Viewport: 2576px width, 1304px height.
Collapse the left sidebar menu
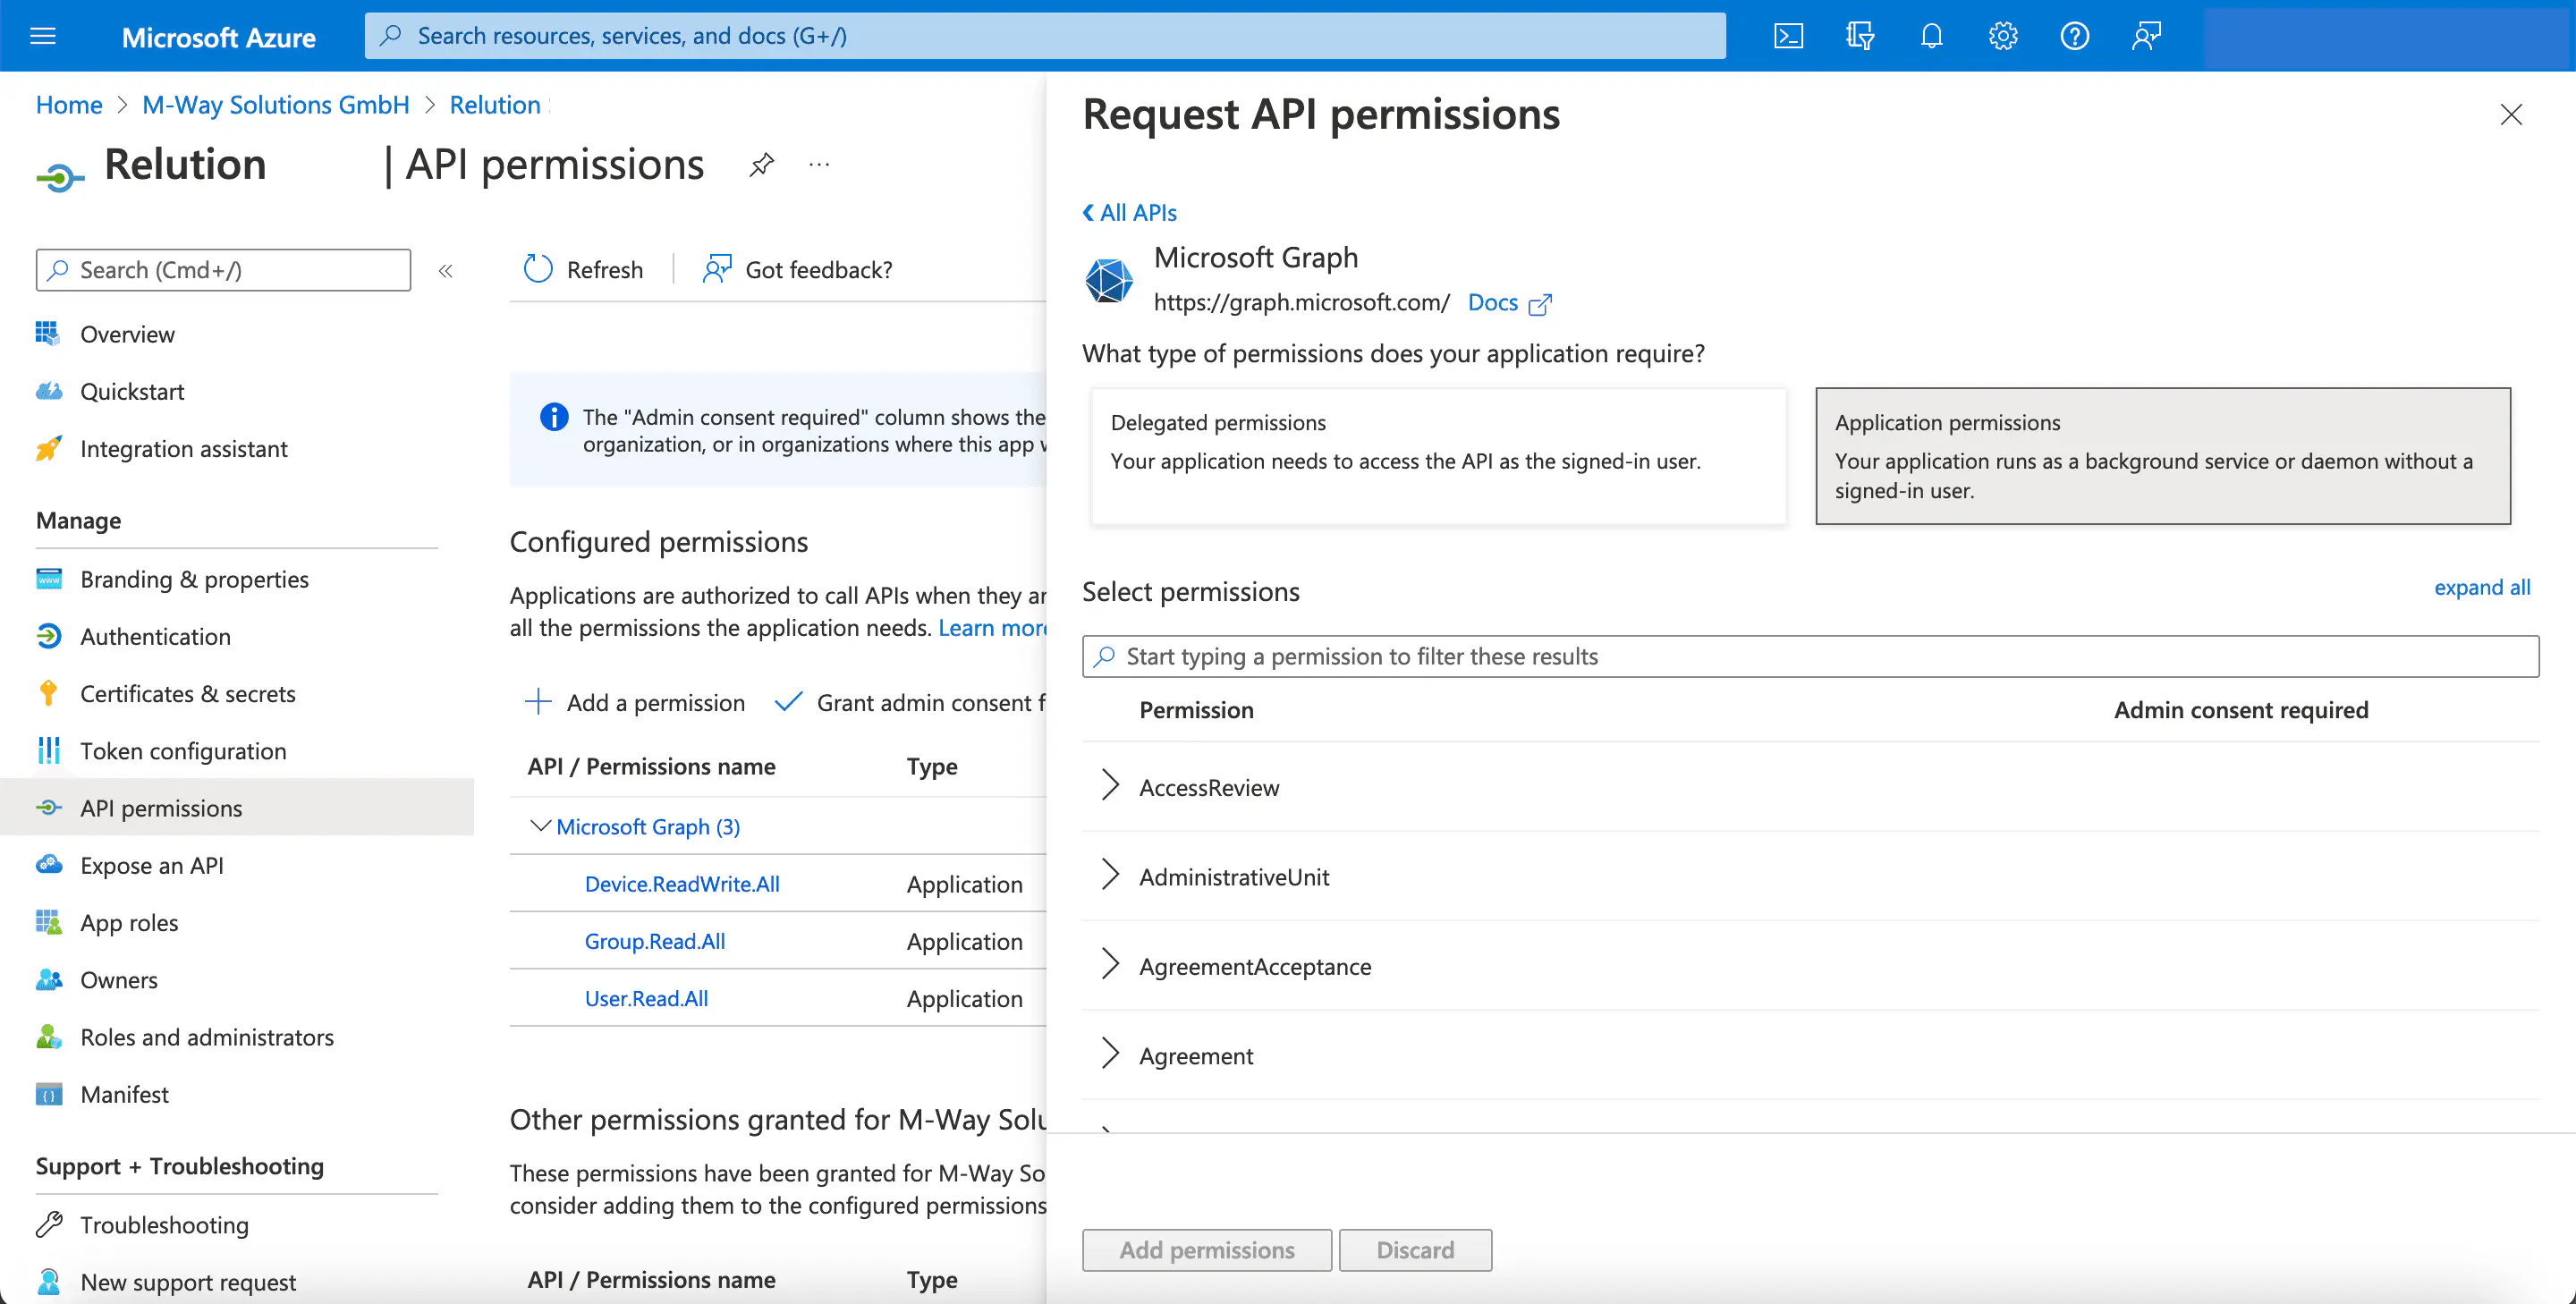tap(446, 270)
